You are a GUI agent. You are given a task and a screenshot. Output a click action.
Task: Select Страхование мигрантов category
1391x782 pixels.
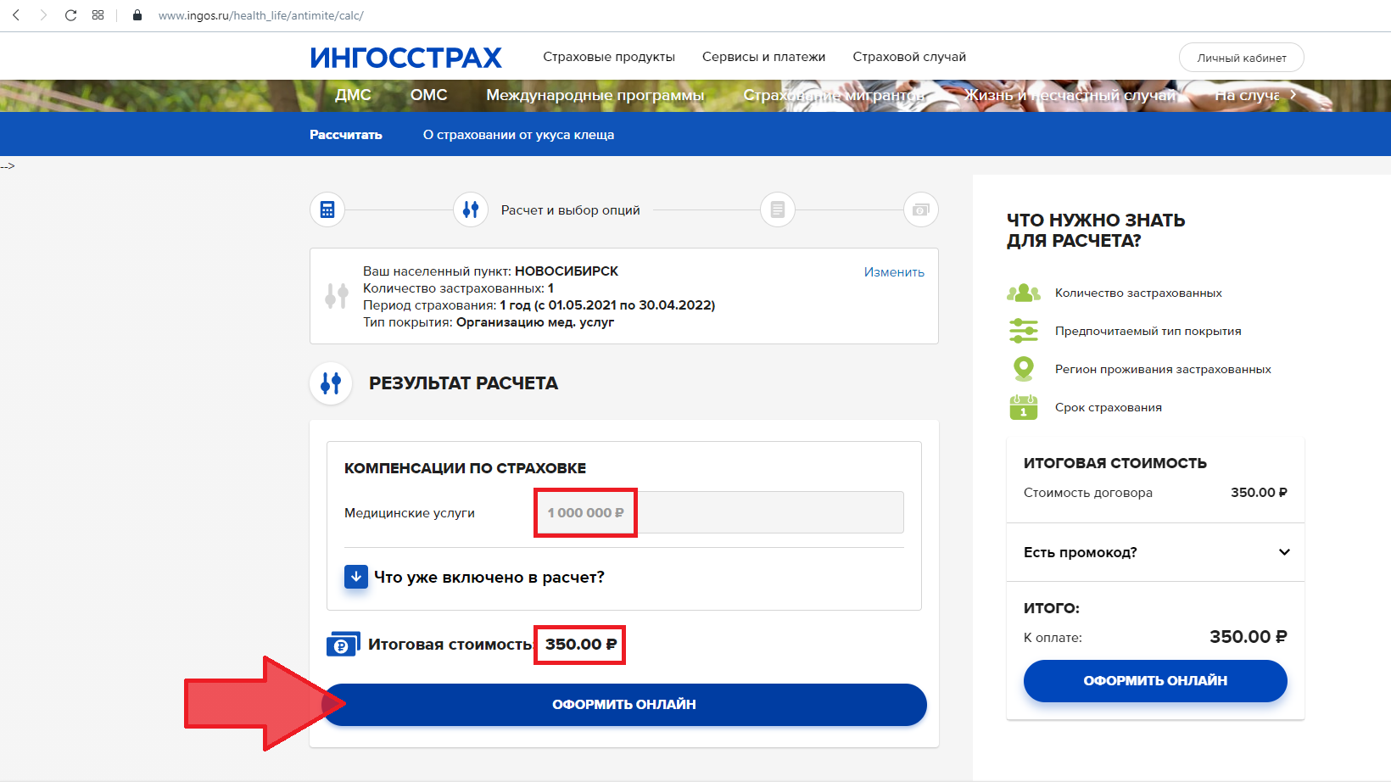pyautogui.click(x=835, y=95)
